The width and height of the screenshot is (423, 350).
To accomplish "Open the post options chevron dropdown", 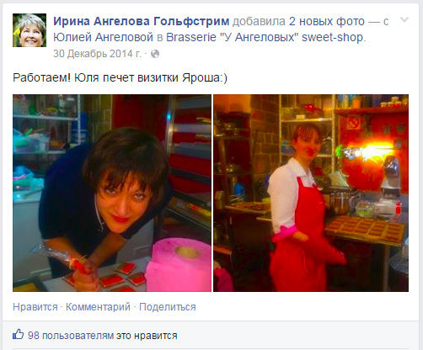I will pyautogui.click(x=404, y=20).
